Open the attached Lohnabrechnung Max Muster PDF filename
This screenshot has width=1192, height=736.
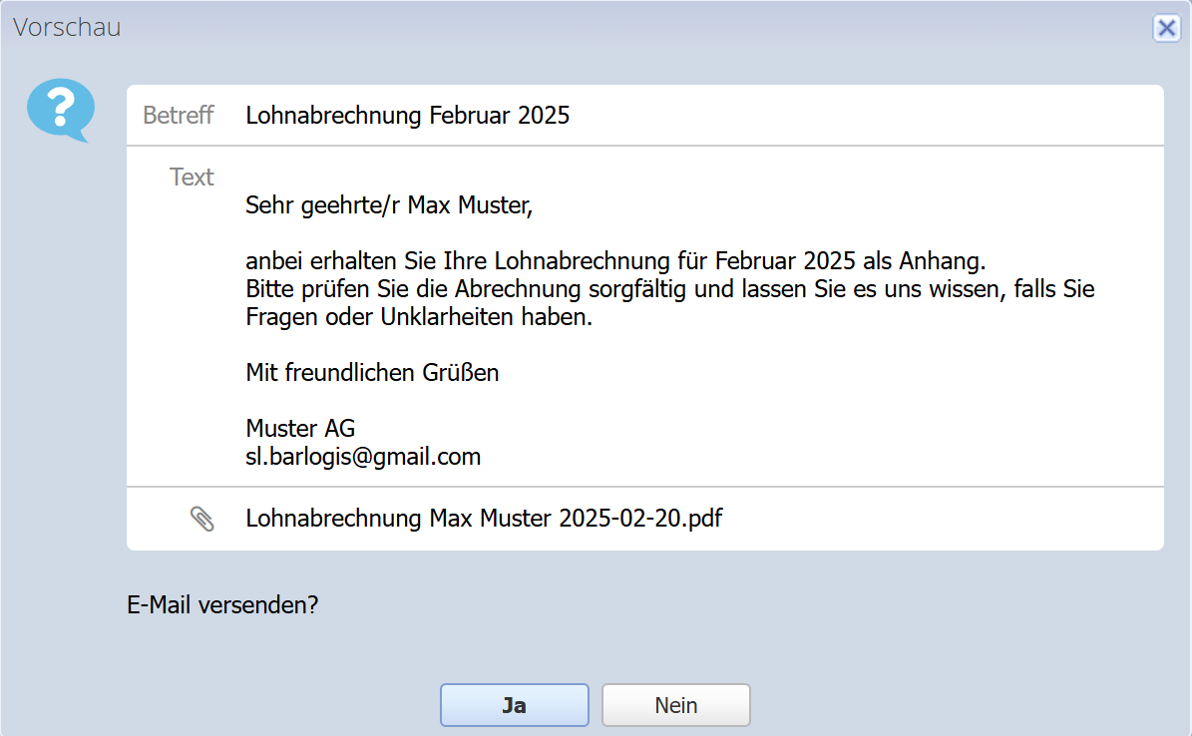pyautogui.click(x=484, y=519)
